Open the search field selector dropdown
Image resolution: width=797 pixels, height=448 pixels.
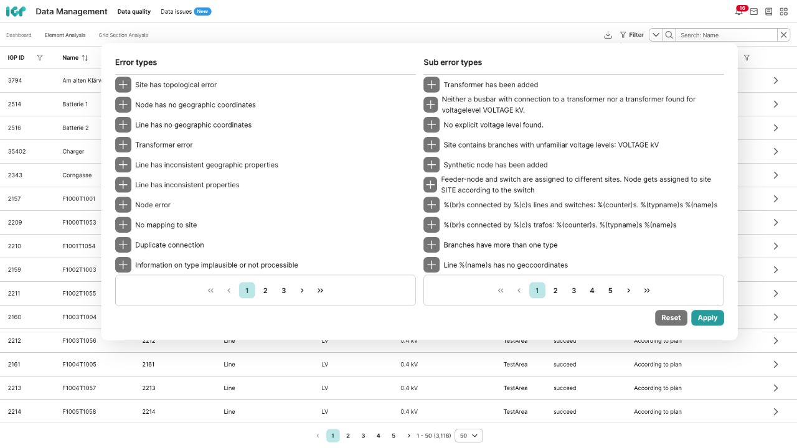[656, 35]
